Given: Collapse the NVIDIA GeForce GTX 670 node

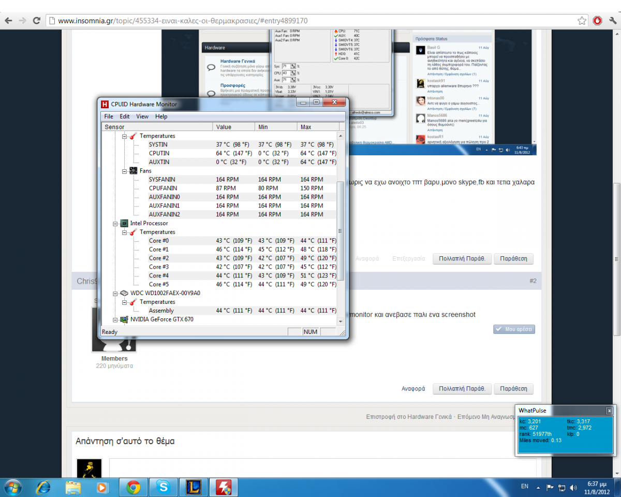Looking at the screenshot, I should pos(115,319).
